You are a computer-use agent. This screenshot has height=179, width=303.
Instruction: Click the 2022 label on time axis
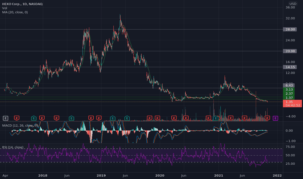(x=277, y=175)
